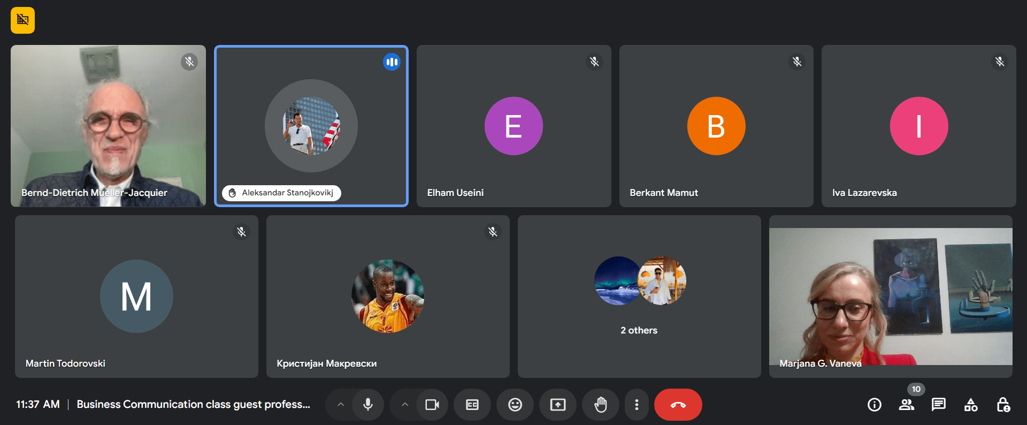Screen dimensions: 1027x425
Task: Click the present screen icon
Action: click(557, 405)
